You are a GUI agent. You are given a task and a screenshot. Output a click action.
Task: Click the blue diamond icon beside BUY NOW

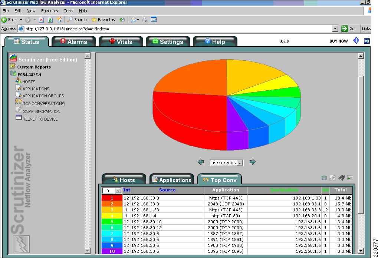pos(356,40)
